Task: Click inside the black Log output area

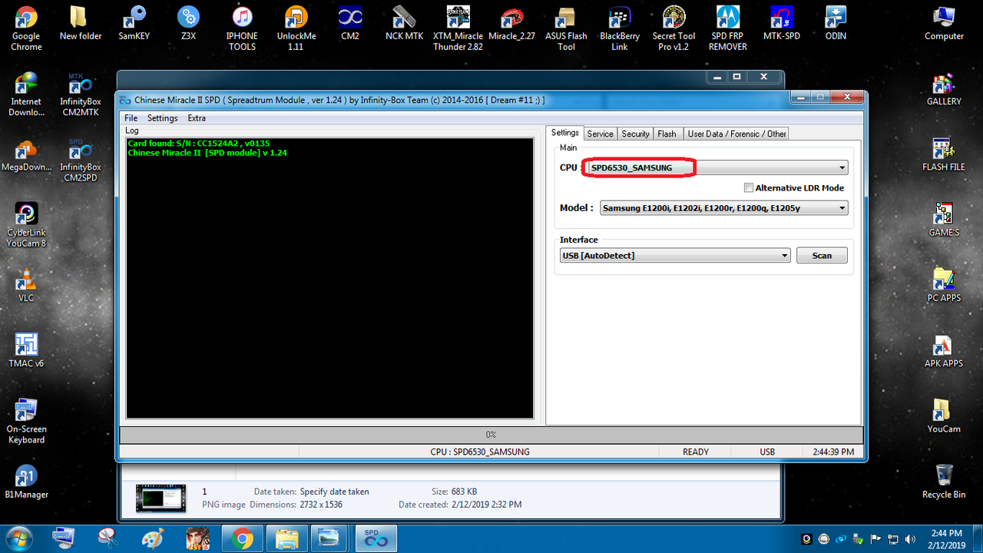Action: click(x=329, y=278)
